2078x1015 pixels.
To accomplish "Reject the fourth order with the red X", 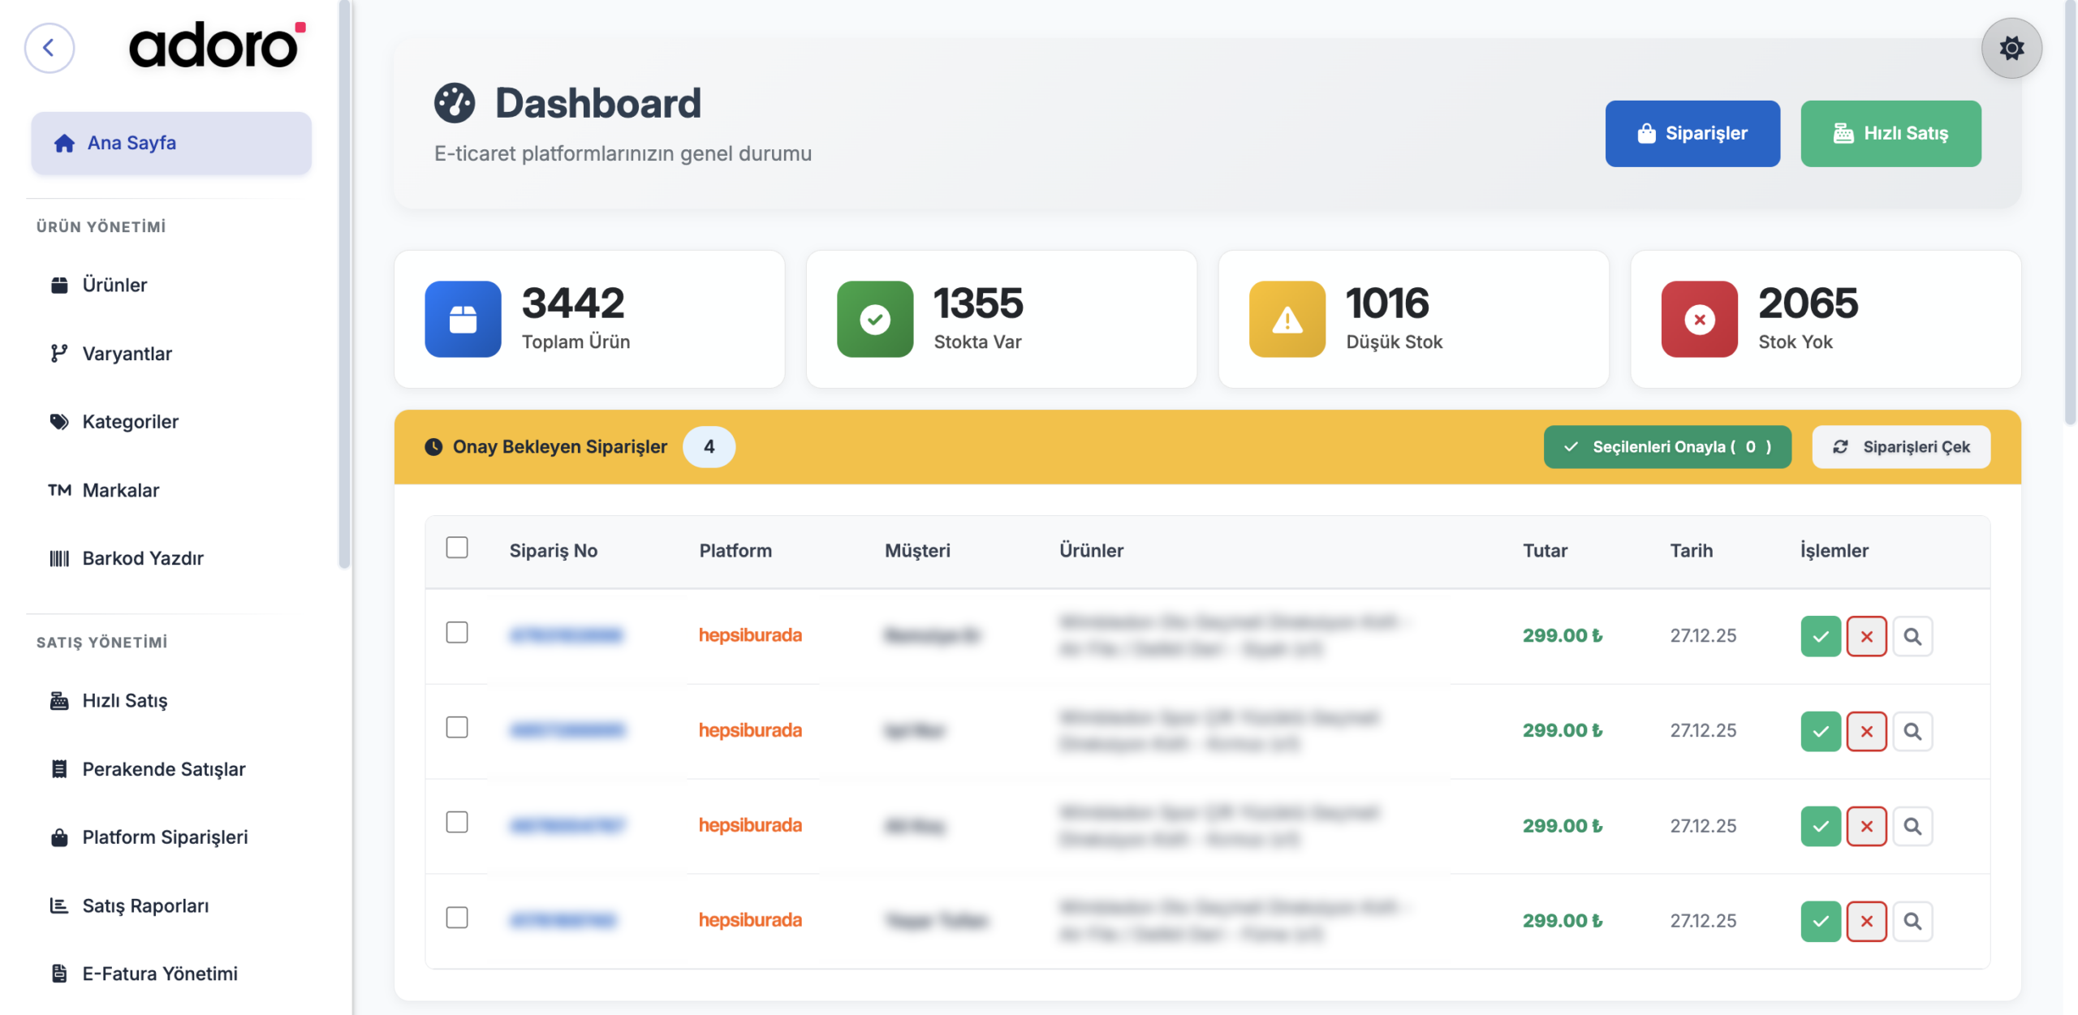I will pyautogui.click(x=1866, y=921).
